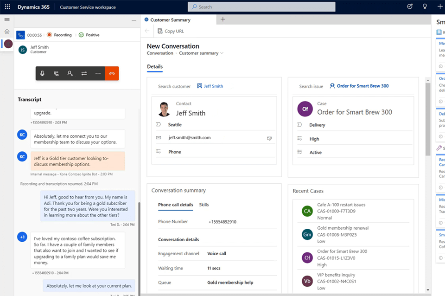Open consult with another agent

(x=70, y=73)
